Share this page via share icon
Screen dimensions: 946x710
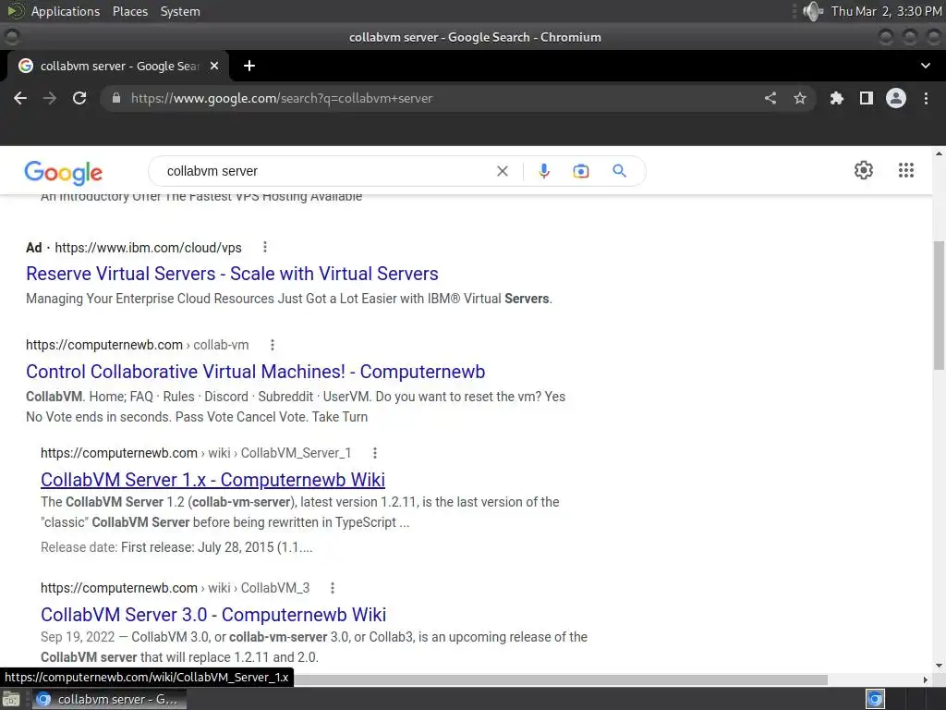tap(770, 98)
